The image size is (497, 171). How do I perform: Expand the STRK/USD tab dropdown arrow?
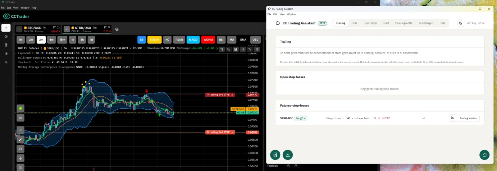pyautogui.click(x=66, y=29)
